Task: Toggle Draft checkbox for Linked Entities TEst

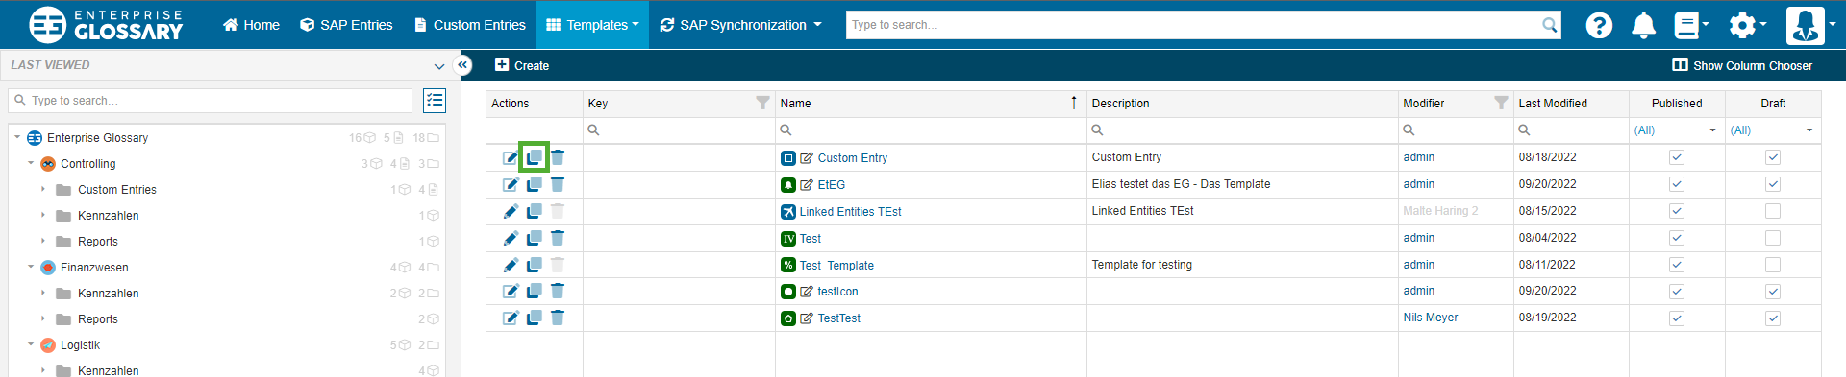Action: point(1773,211)
